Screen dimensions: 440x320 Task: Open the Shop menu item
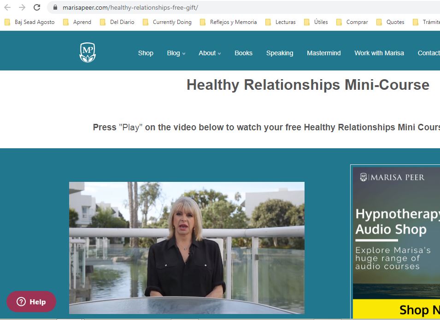coord(146,53)
